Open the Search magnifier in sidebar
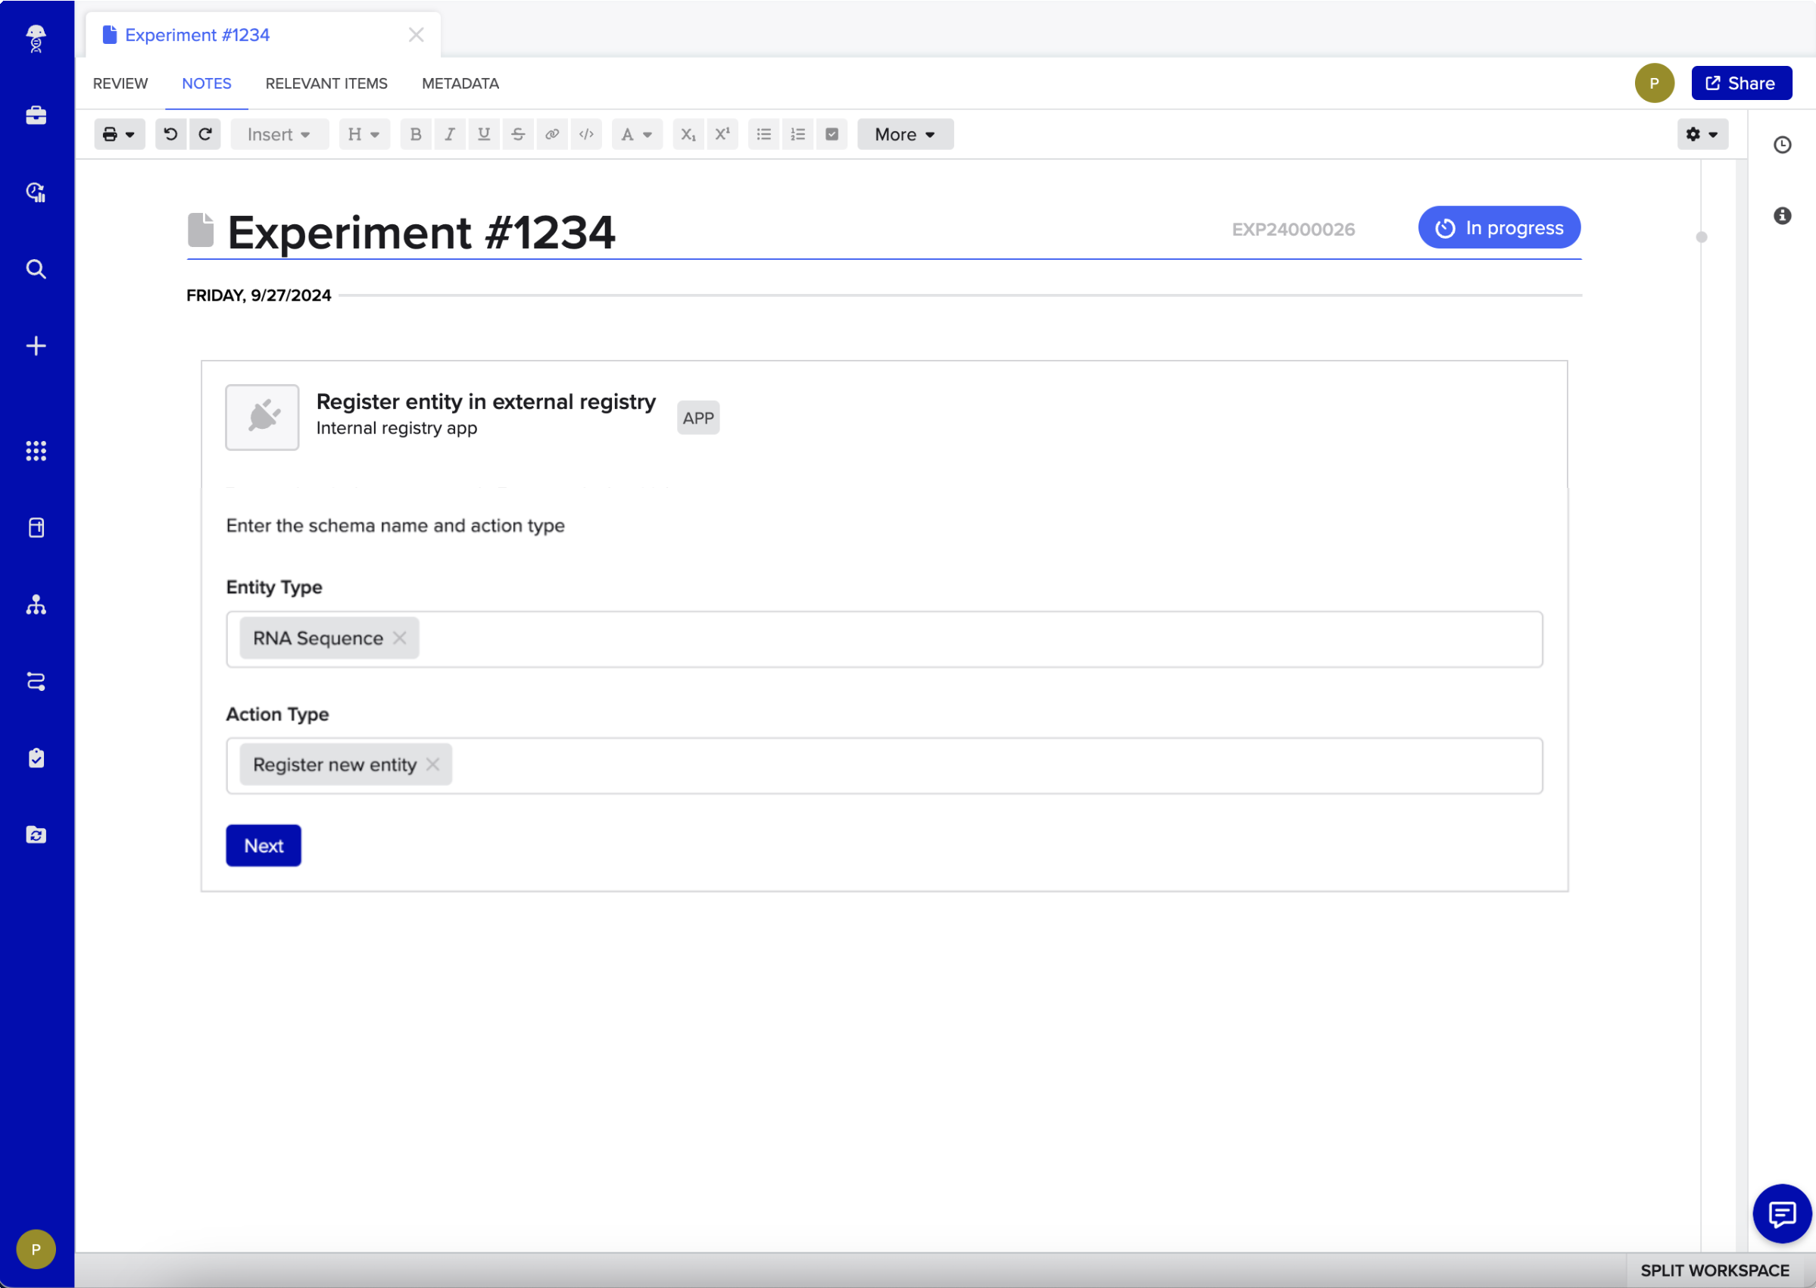The height and width of the screenshot is (1288, 1816). click(x=36, y=269)
